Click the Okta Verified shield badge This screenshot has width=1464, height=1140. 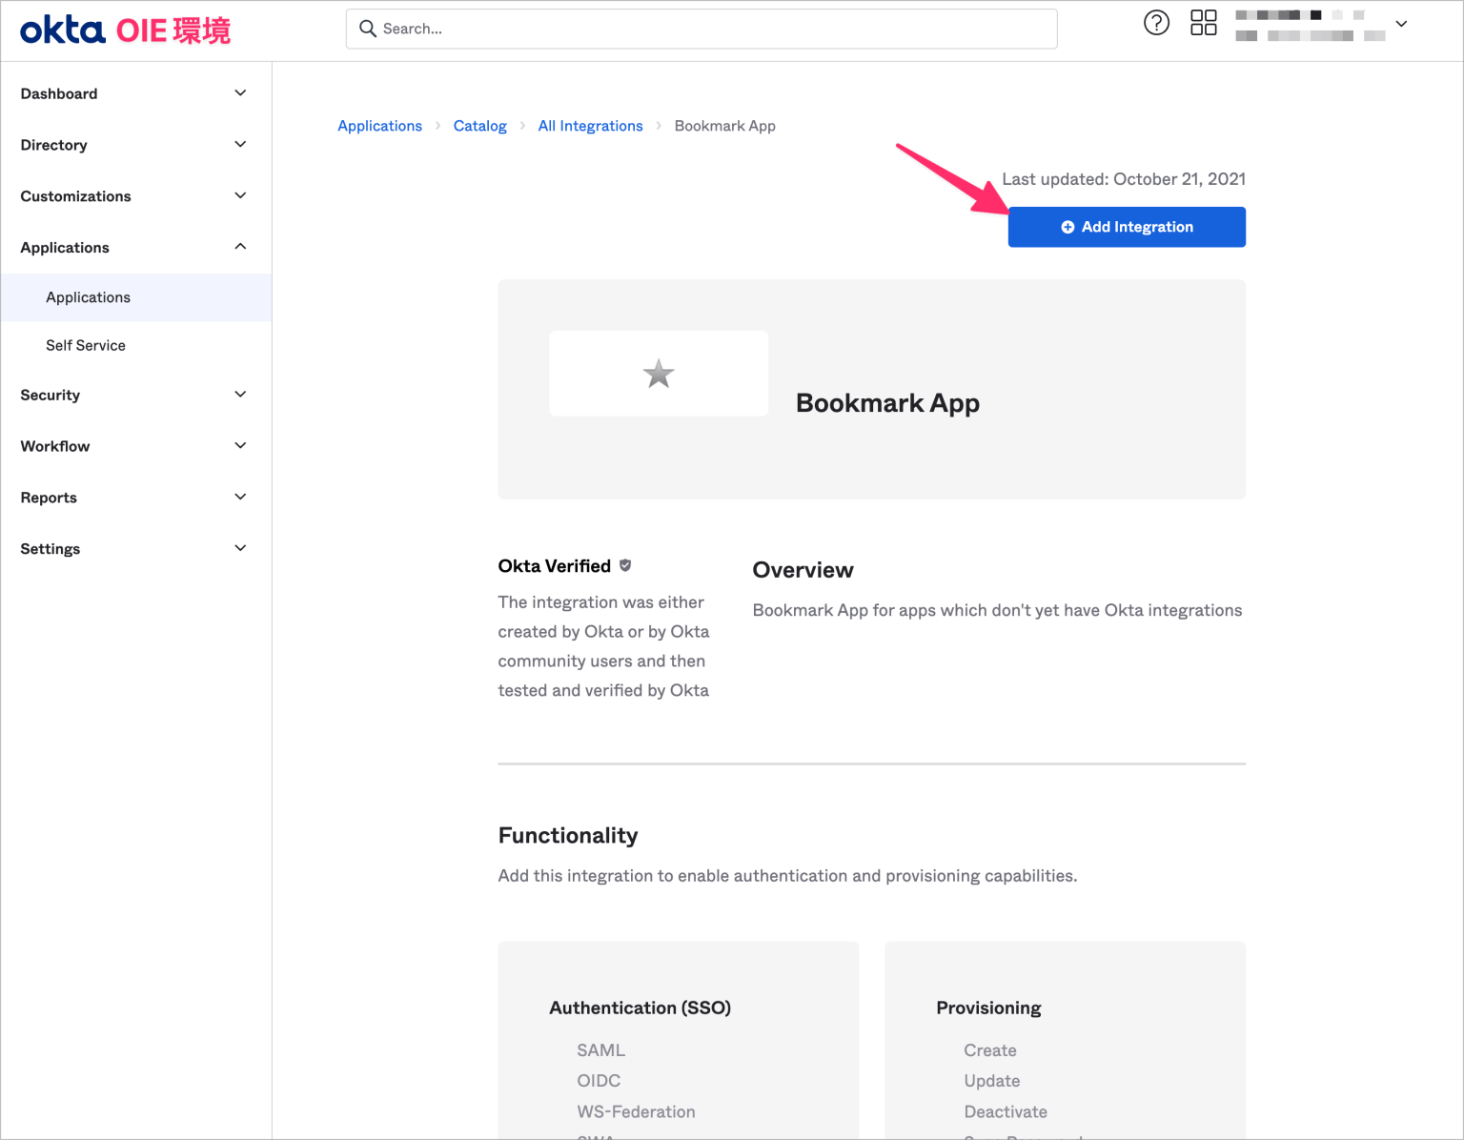point(625,565)
